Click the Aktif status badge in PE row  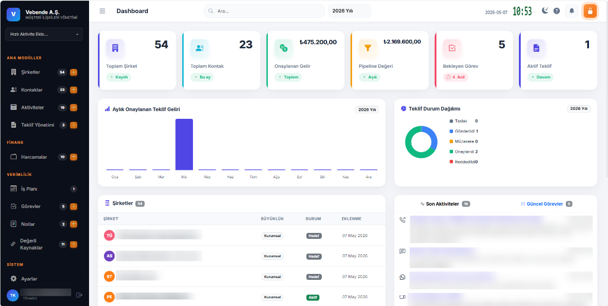(x=312, y=298)
